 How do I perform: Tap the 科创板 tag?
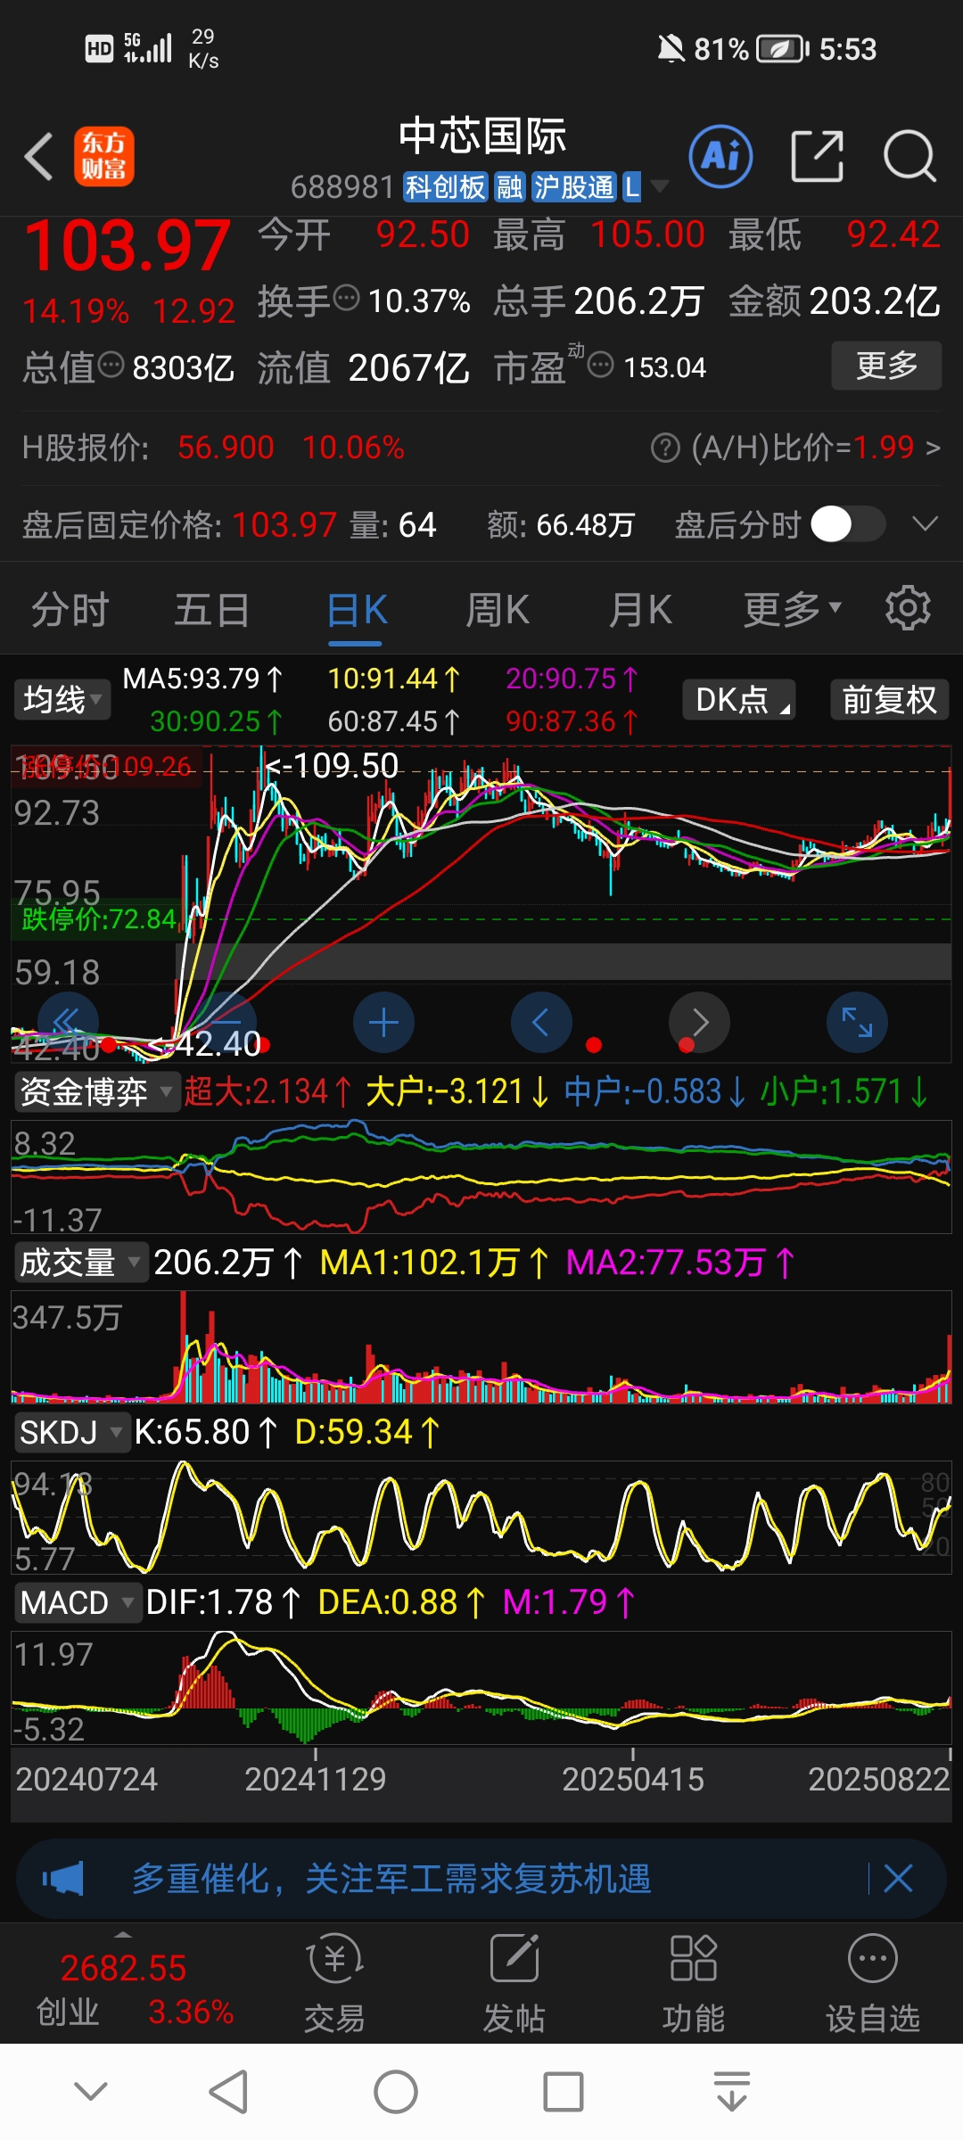pos(445,187)
